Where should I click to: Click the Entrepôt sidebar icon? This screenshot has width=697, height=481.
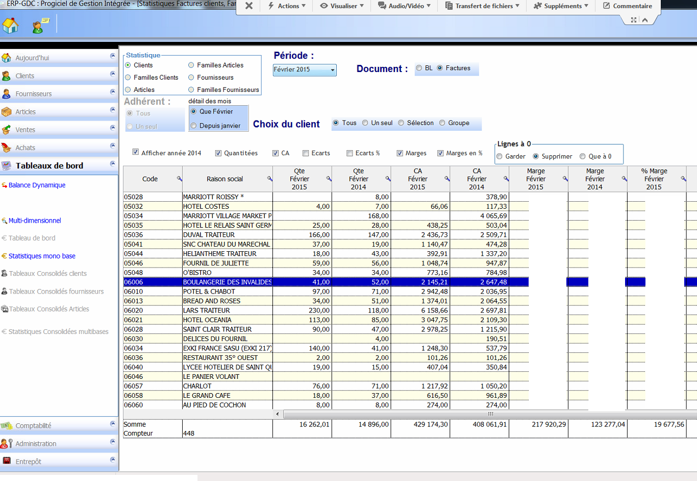[6, 461]
